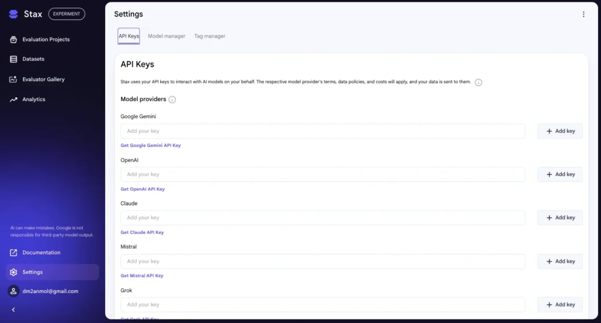Select Evaluation Projects label in sidebar
Image resolution: width=601 pixels, height=323 pixels.
pos(46,39)
